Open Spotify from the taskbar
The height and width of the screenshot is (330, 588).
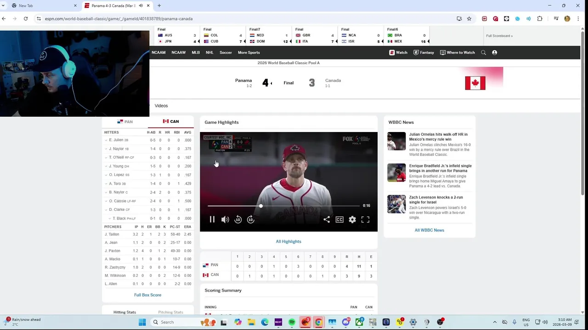(x=292, y=322)
